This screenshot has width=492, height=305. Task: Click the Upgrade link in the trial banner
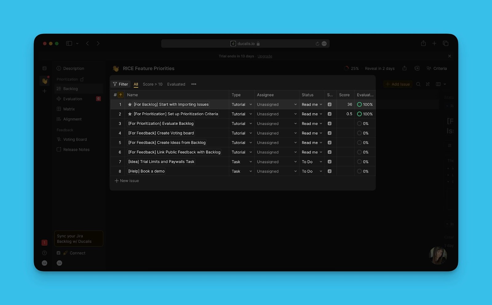[264, 56]
